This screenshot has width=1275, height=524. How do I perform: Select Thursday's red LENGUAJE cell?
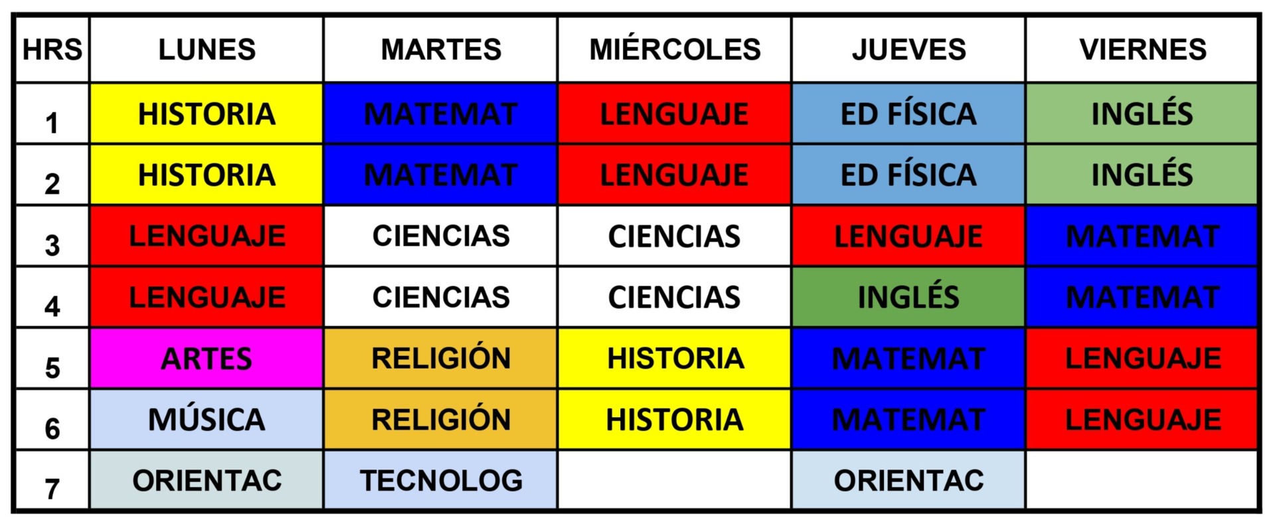[x=908, y=236]
